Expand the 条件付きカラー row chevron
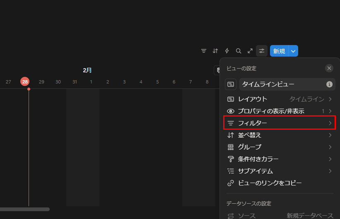 (x=330, y=159)
